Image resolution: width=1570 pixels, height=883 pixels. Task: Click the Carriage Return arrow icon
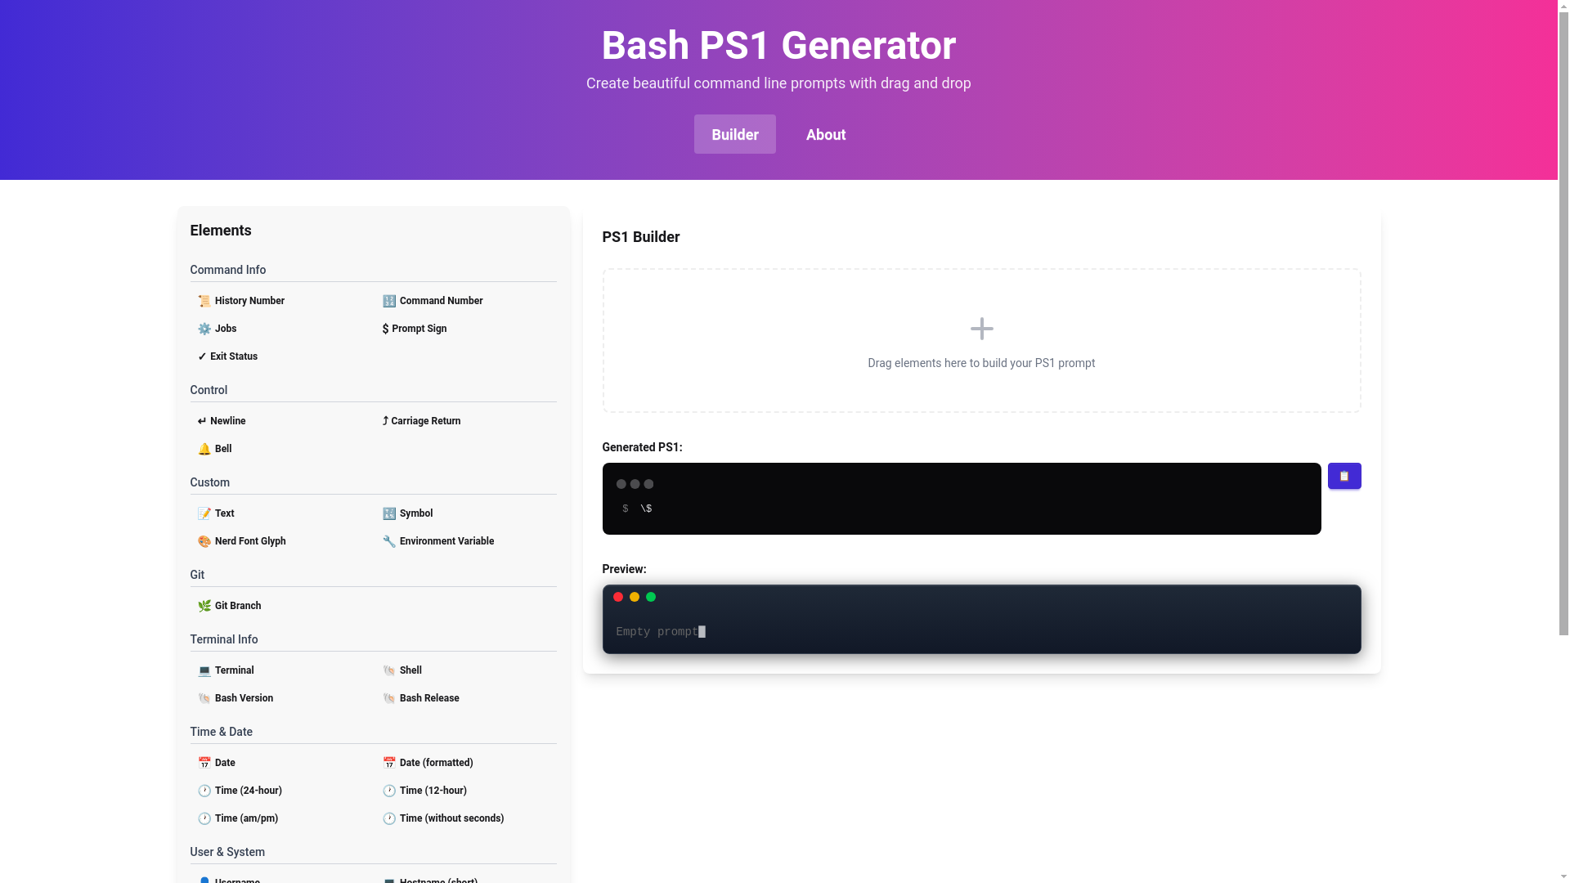[x=385, y=421]
